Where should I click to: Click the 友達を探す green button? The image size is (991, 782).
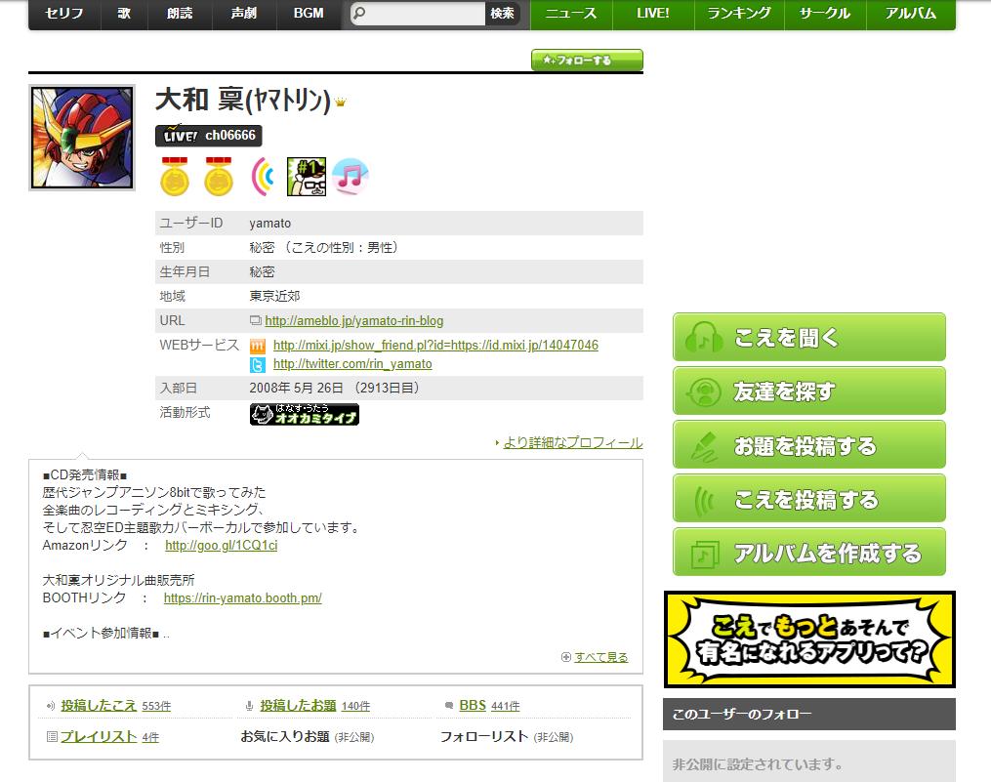[809, 391]
